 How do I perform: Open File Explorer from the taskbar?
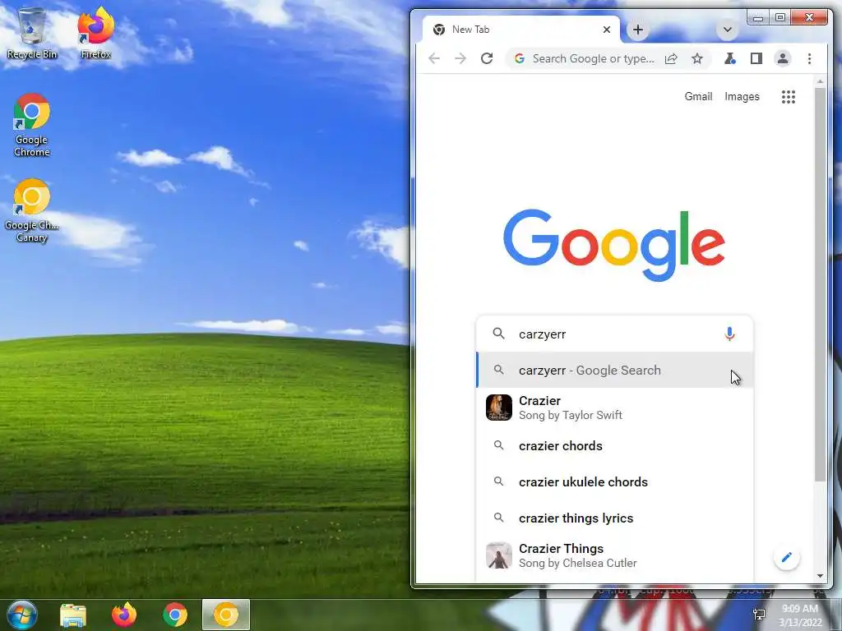click(73, 615)
